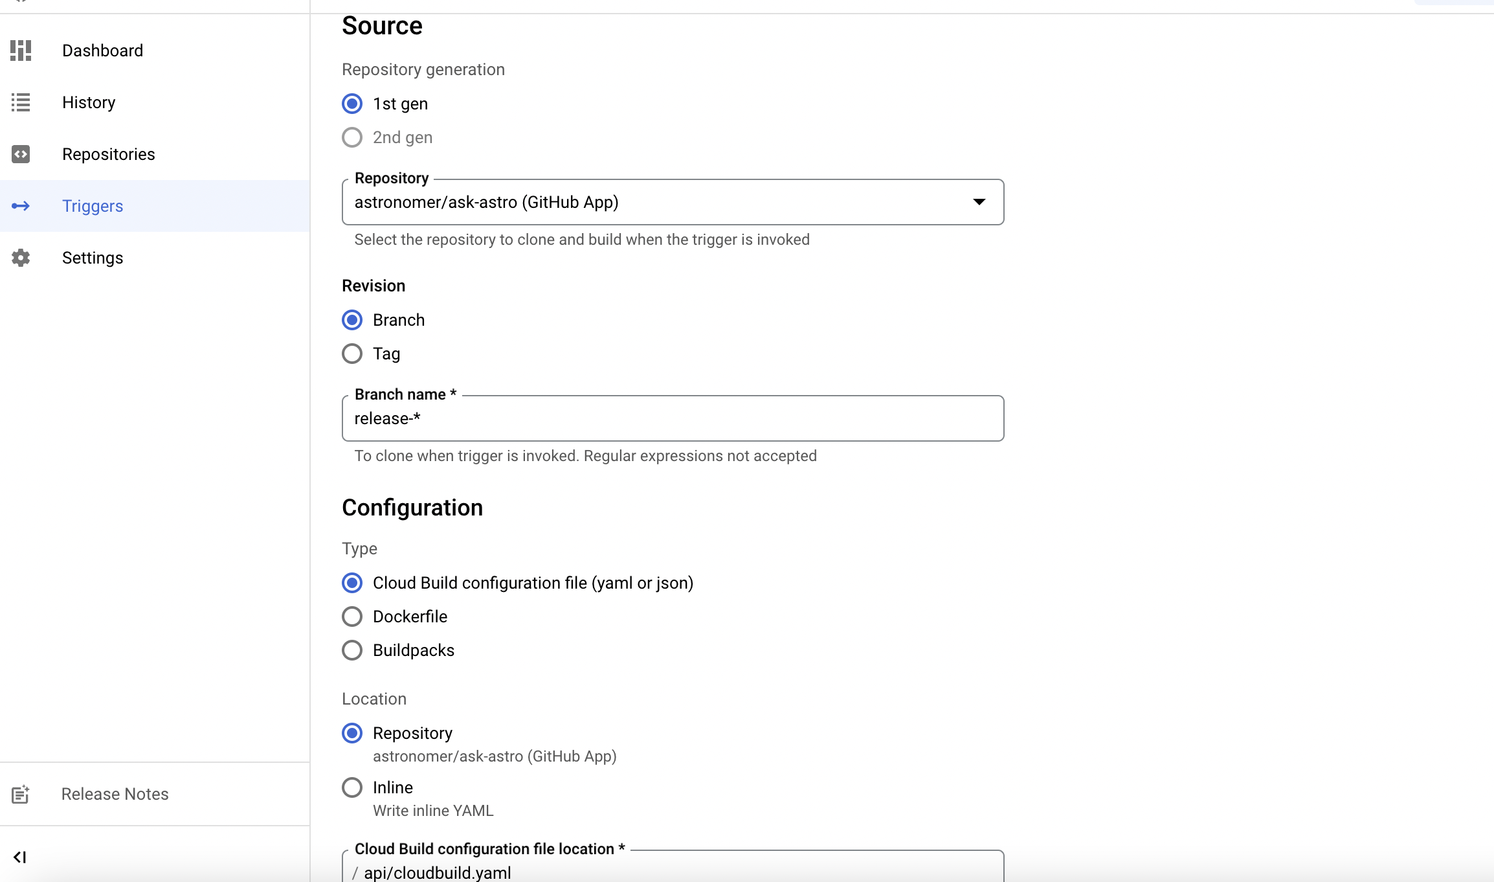Select the Inline configuration location
The width and height of the screenshot is (1494, 882).
[x=353, y=786]
